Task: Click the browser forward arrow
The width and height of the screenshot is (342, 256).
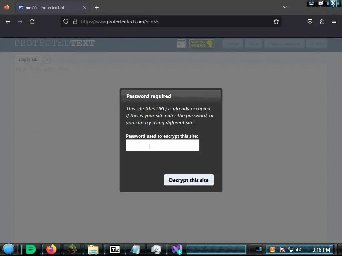Action: tap(20, 22)
